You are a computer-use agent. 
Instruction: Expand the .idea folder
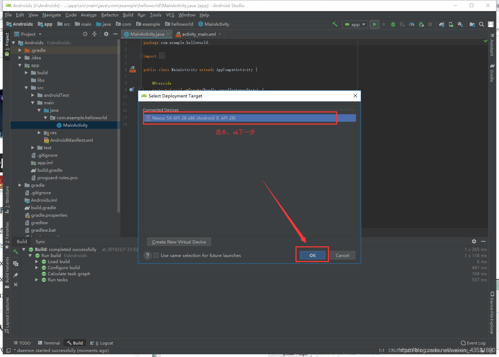point(20,58)
